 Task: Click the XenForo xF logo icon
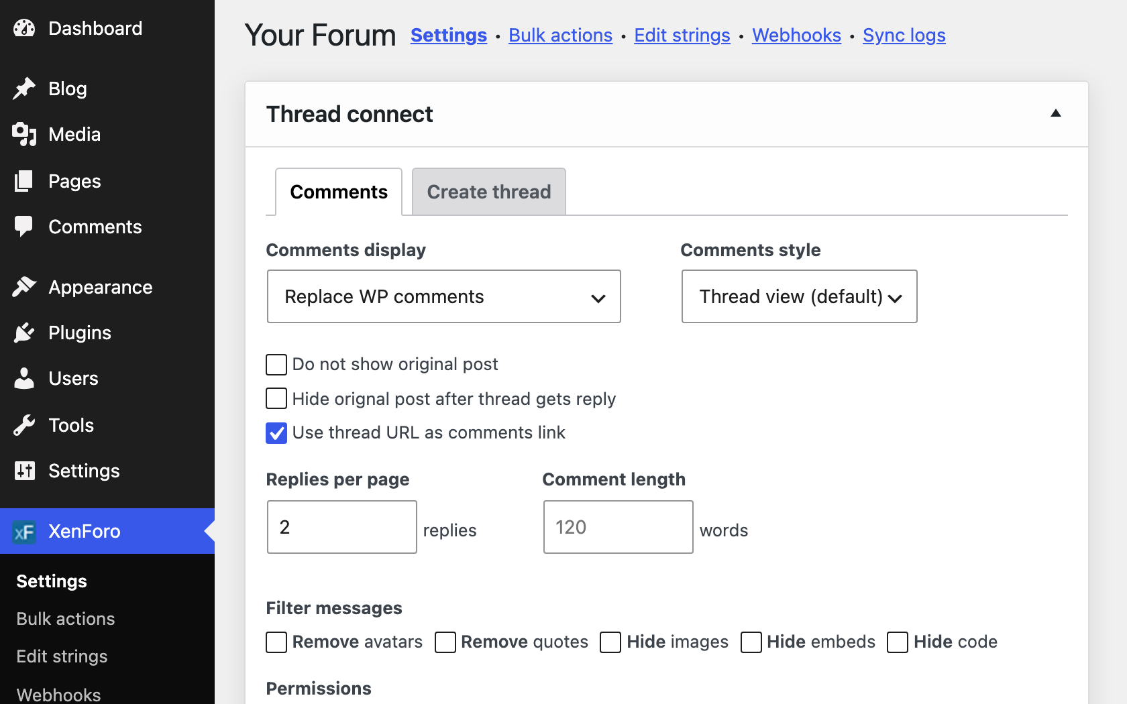(x=24, y=532)
